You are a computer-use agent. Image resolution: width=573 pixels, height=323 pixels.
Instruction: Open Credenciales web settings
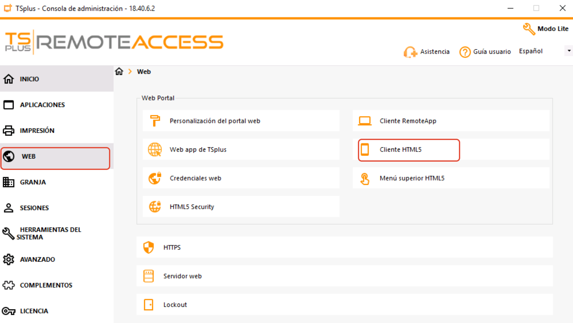click(x=241, y=178)
